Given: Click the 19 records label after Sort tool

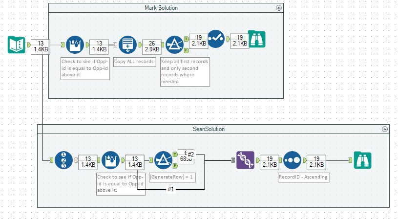Looking at the screenshot, I should click(316, 162).
